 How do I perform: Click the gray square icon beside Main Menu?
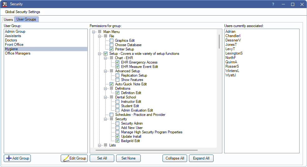[100, 32]
